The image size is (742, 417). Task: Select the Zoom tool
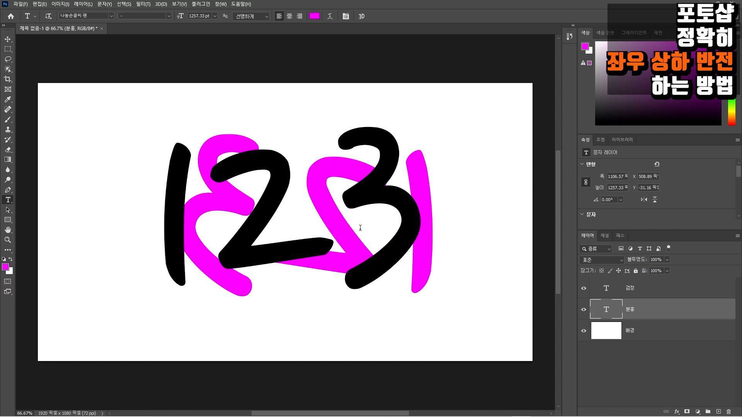(8, 240)
